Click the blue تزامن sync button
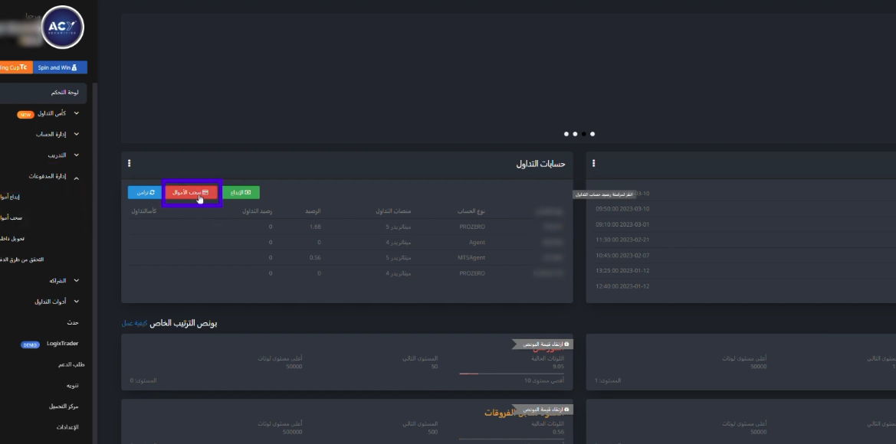The height and width of the screenshot is (444, 896). [x=142, y=192]
